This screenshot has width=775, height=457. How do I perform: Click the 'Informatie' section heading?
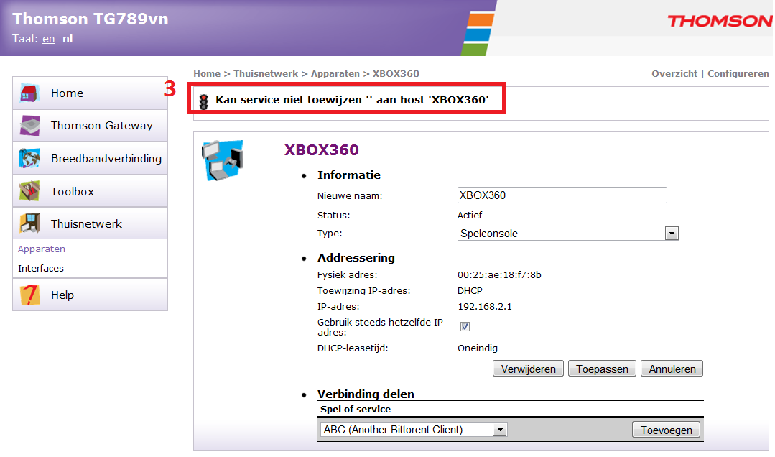point(349,175)
